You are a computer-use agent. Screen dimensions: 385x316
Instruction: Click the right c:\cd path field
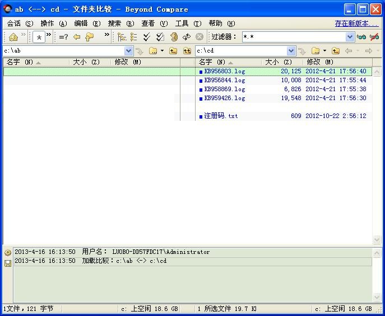[242, 51]
